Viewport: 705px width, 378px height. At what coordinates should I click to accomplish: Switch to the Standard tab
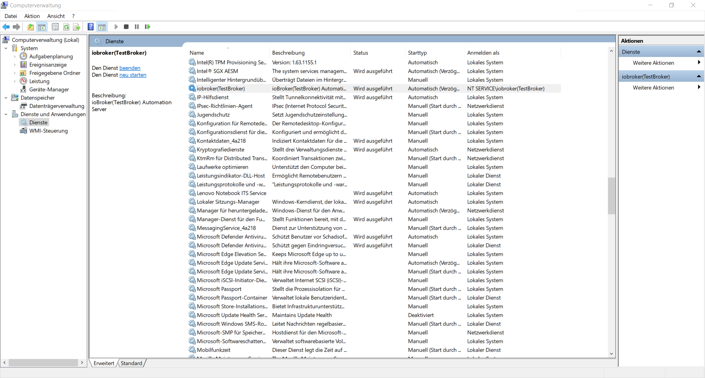click(131, 363)
